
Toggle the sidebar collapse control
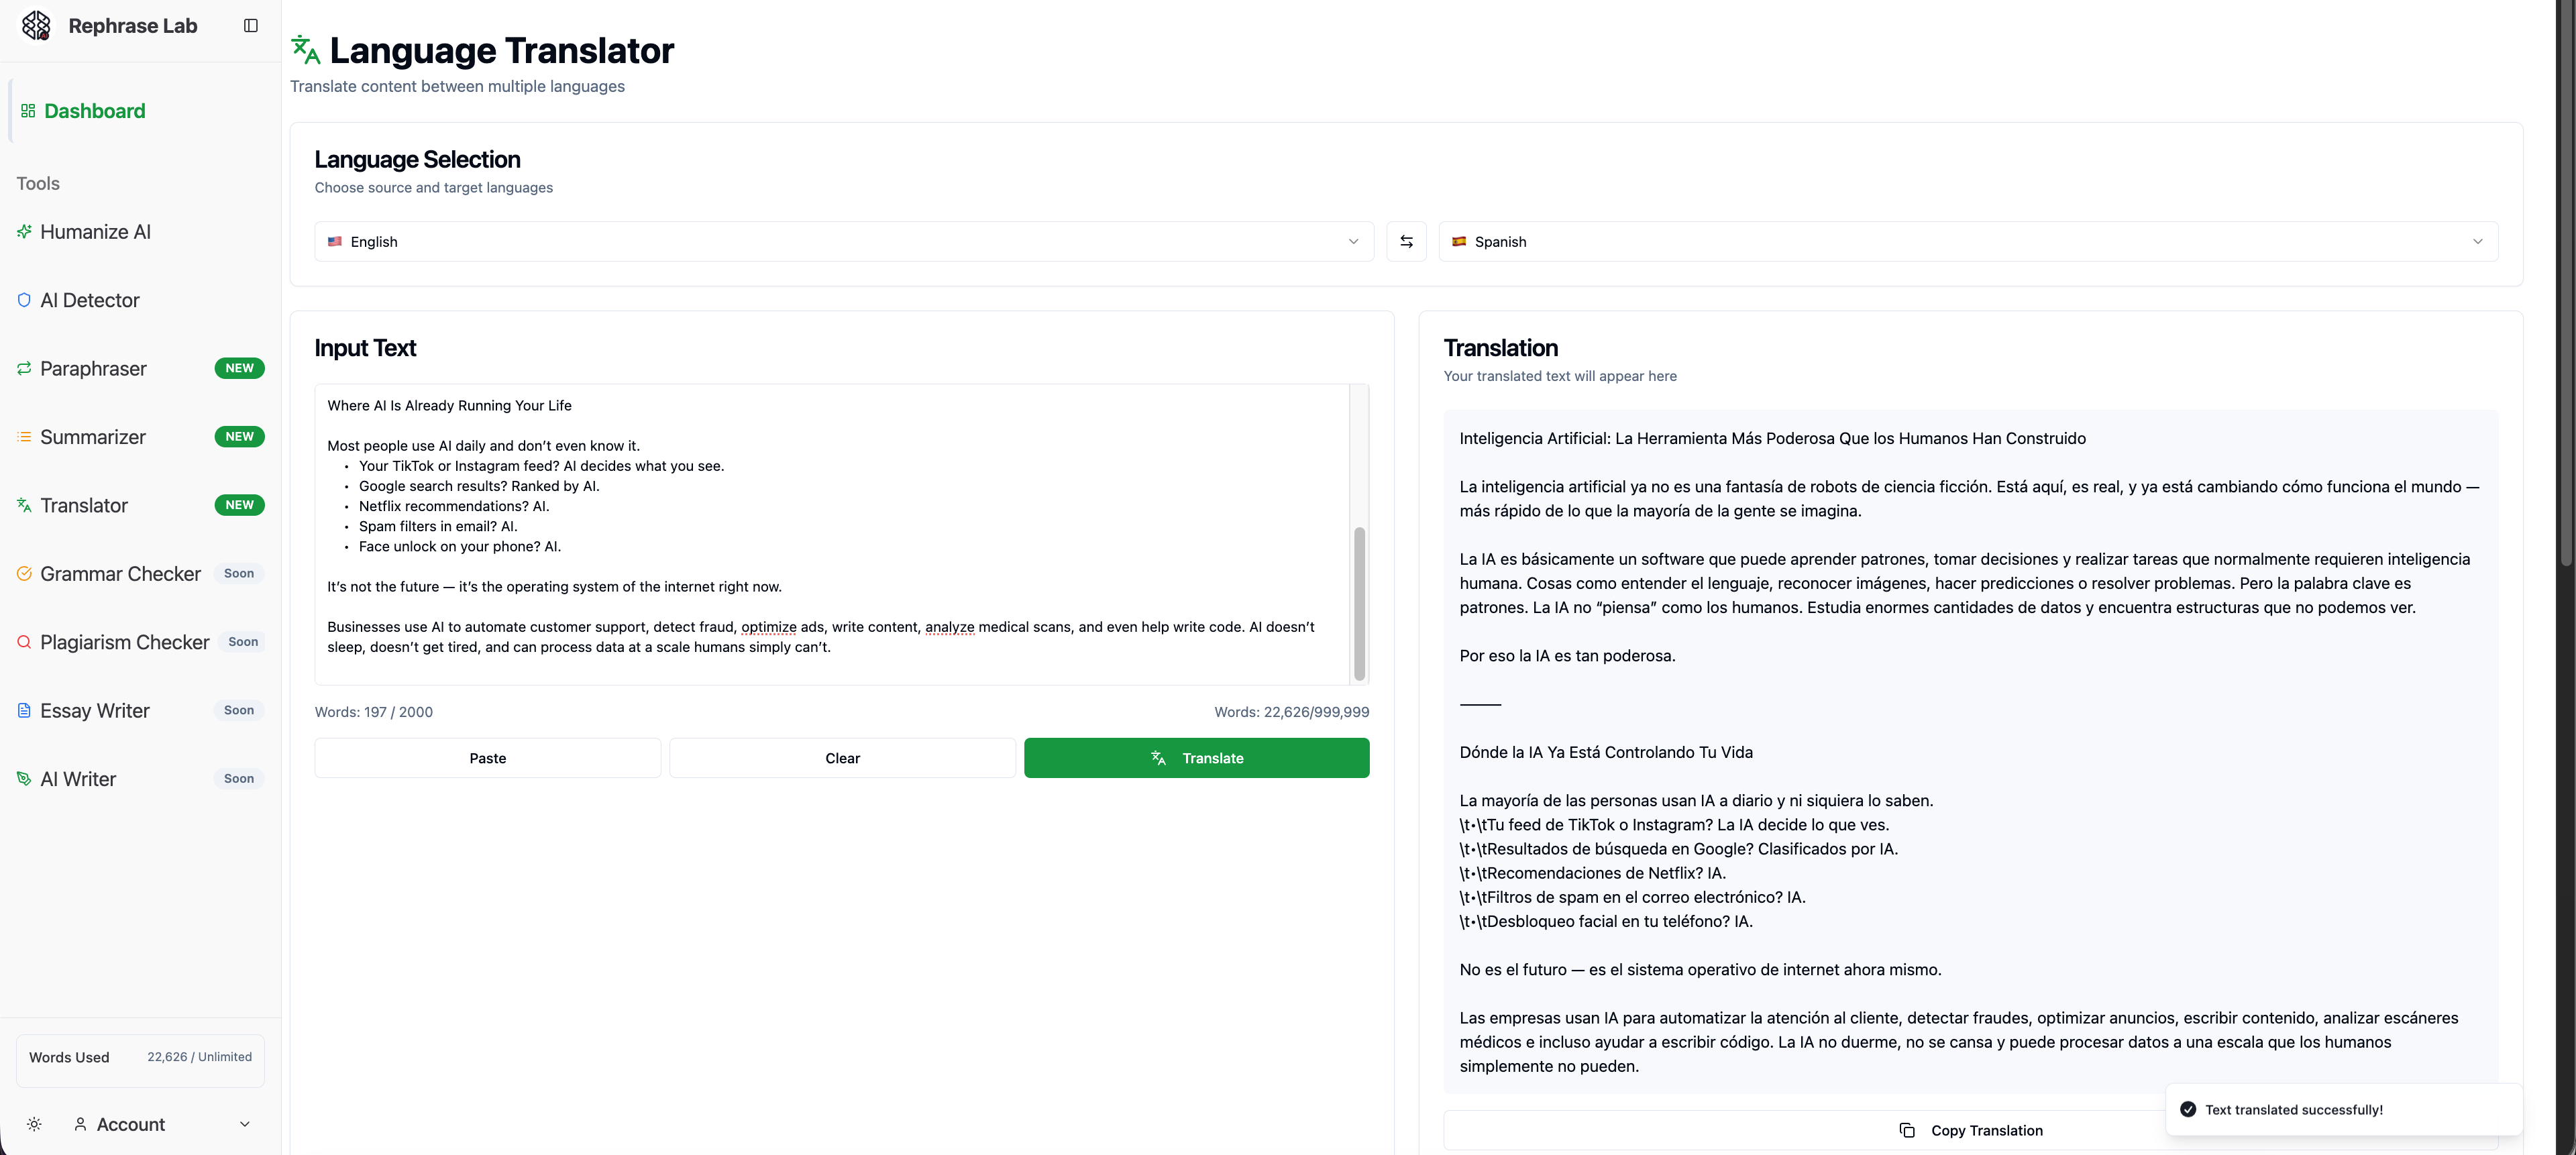[250, 25]
